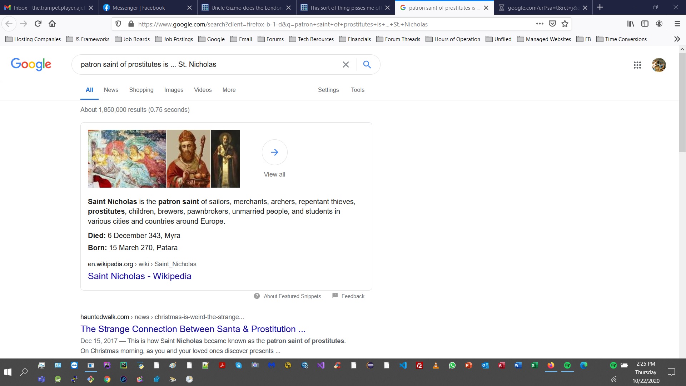686x386 pixels.
Task: Open Google account profile picture
Action: coord(659,65)
